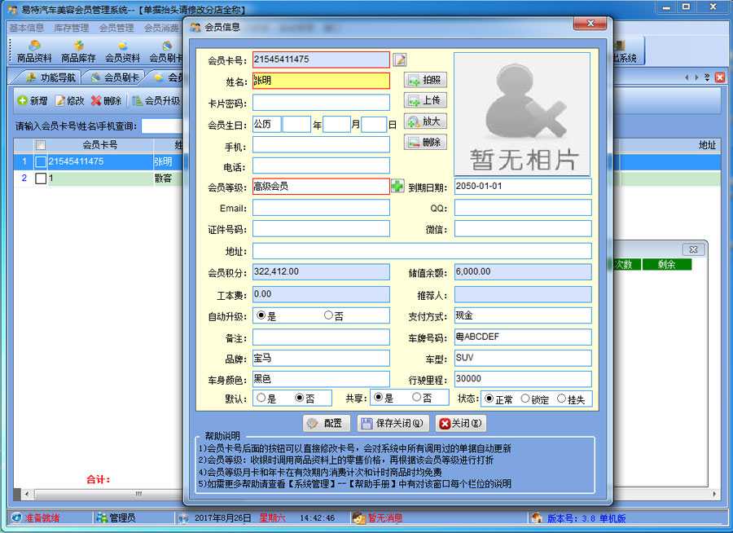Open the 公历 calendar type selector
This screenshot has width=733, height=533.
pos(266,125)
